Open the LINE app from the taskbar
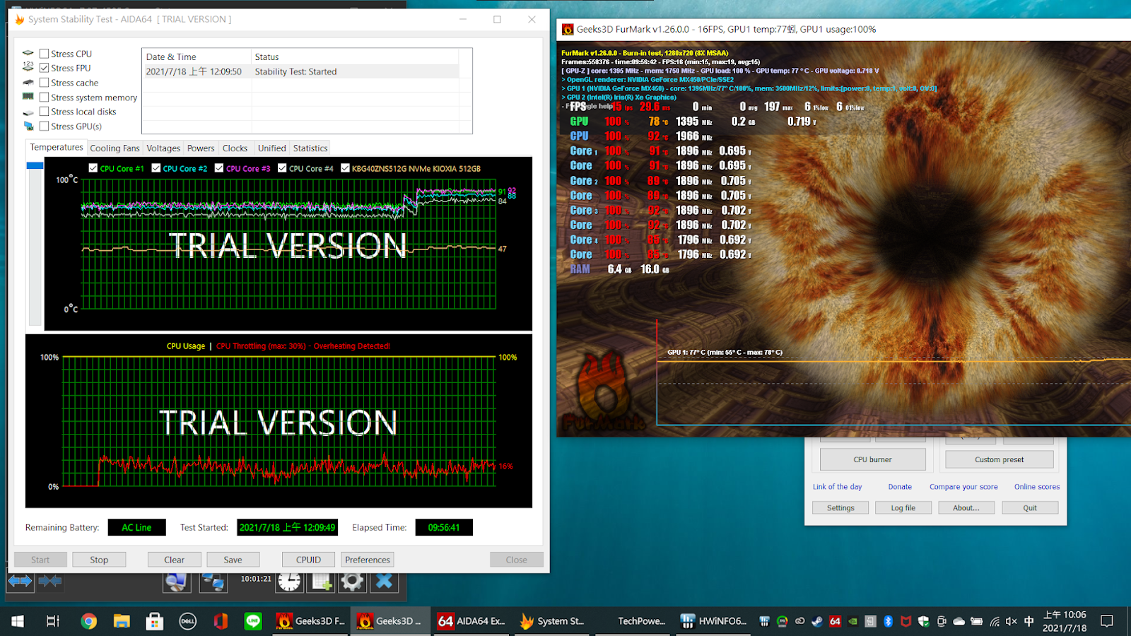This screenshot has height=636, width=1131. (x=253, y=621)
